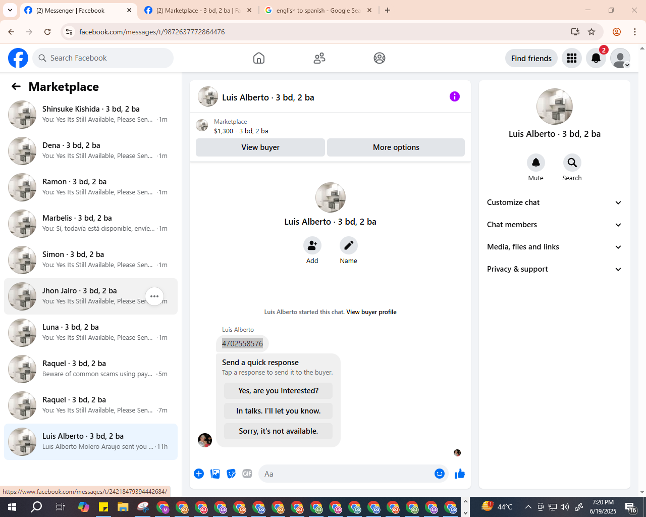Open Shinsuke Kishida conversation
646x517 pixels.
tap(91, 115)
